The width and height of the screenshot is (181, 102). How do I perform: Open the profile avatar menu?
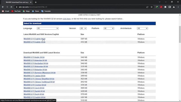174,7
